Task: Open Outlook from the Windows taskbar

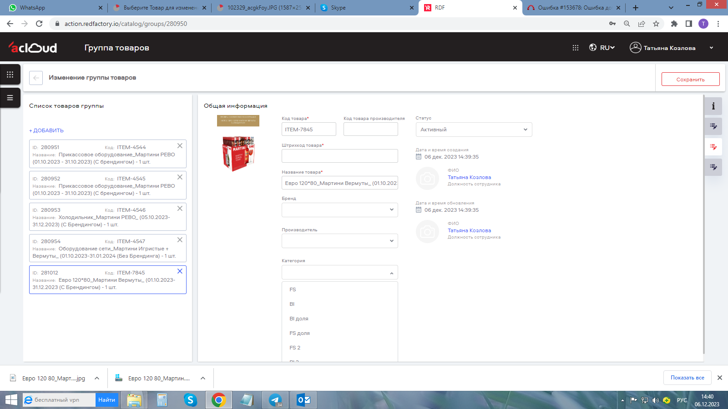Action: pos(303,400)
